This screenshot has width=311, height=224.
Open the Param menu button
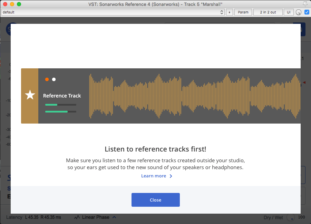(x=243, y=12)
